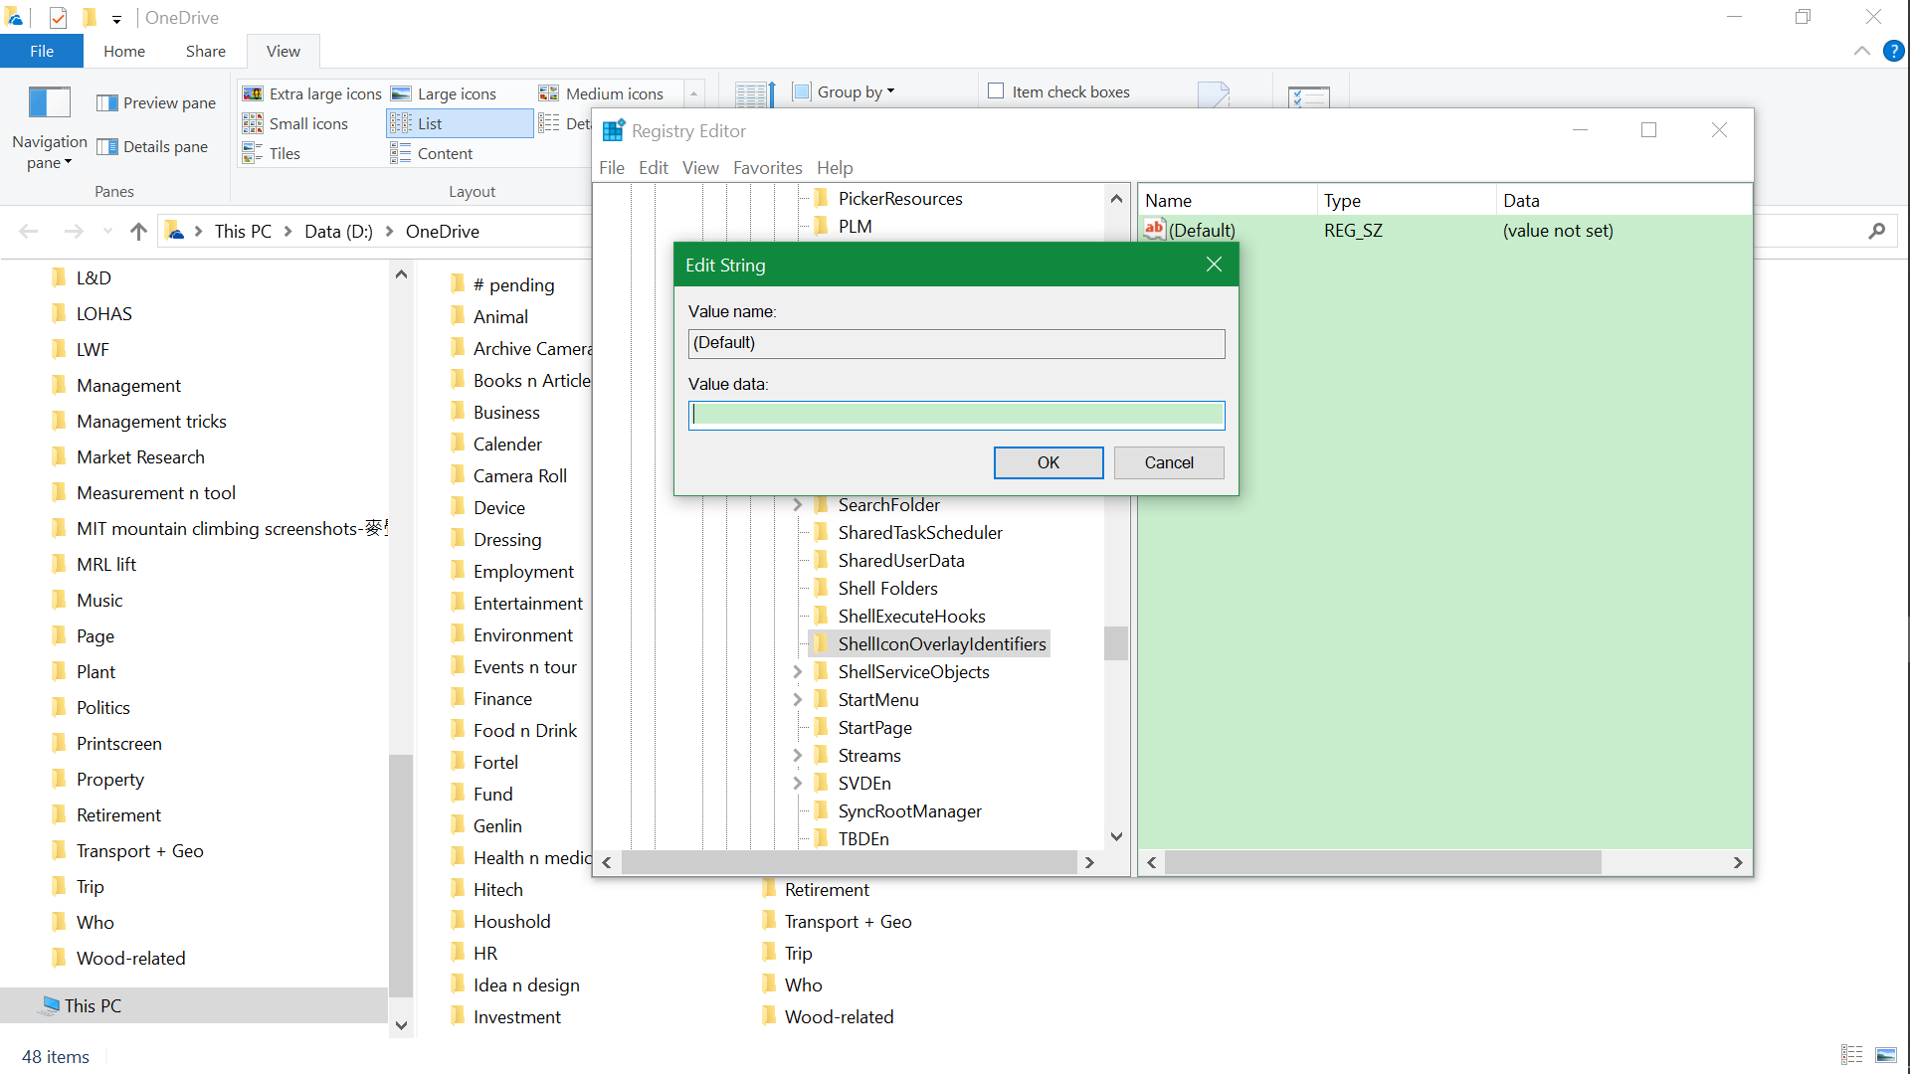The height and width of the screenshot is (1074, 1910).
Task: Select Large icons layout
Action: 444,93
